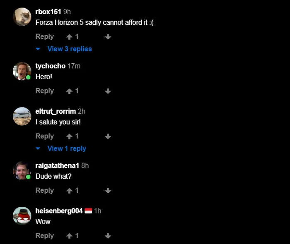Open rbox151's cat profile avatar
The width and height of the screenshot is (290, 244).
(x=22, y=17)
